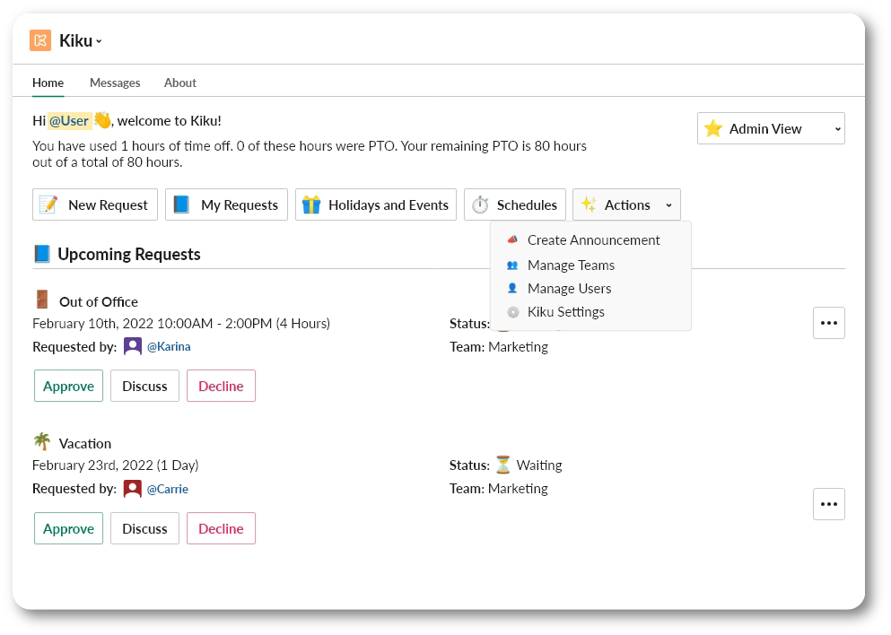Viewport: 891px width, 635px height.
Task: Click Karina's avatar icon
Action: (x=133, y=346)
